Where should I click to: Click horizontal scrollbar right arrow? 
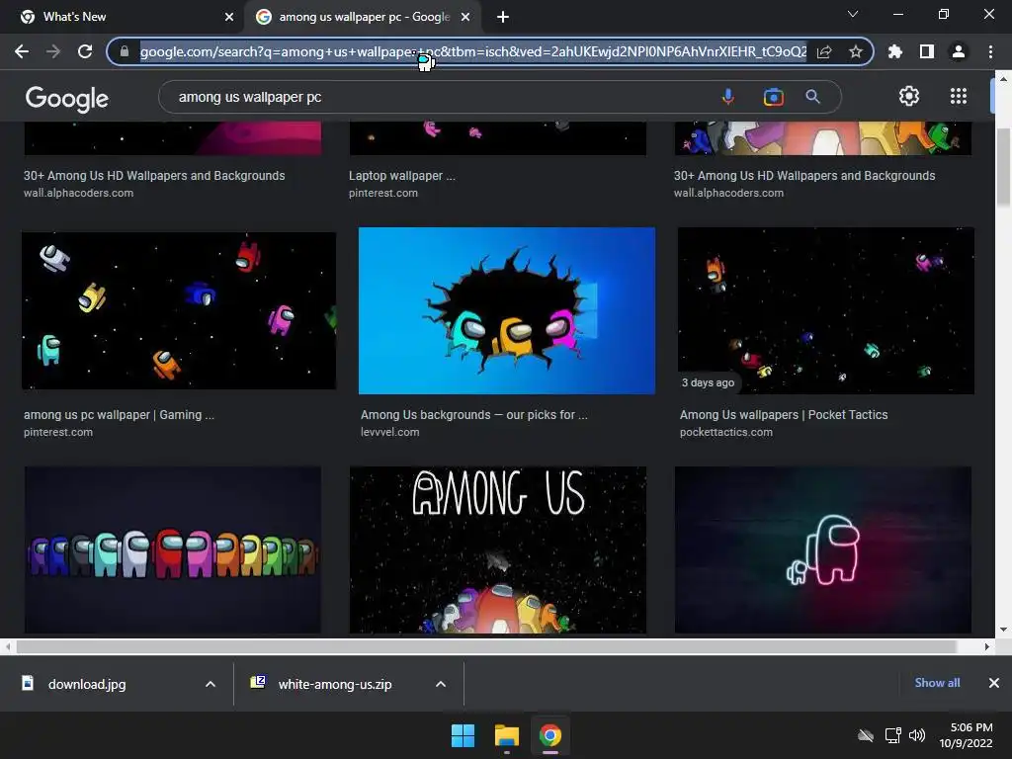pyautogui.click(x=987, y=646)
